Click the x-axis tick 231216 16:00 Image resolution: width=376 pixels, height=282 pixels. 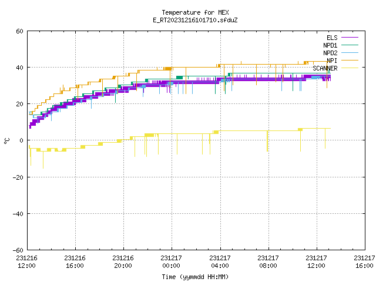coord(75,262)
